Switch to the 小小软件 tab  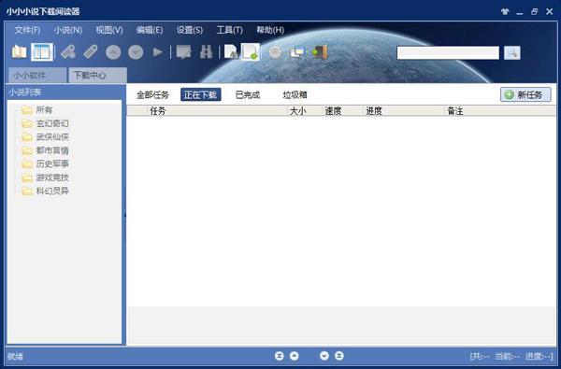tap(37, 76)
